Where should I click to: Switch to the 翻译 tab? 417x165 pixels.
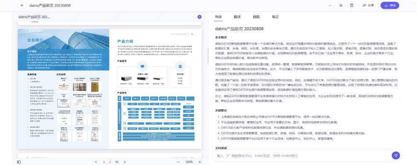click(x=237, y=17)
